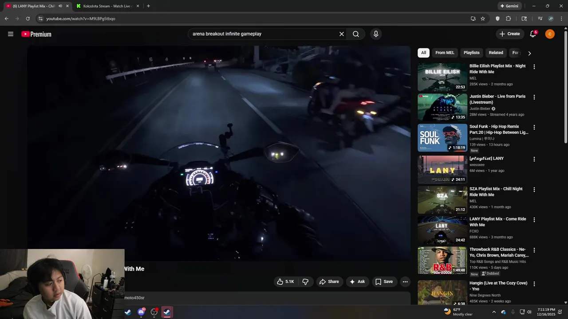Play the LANY playlist by xeesoxee thumbnail

[x=442, y=169]
